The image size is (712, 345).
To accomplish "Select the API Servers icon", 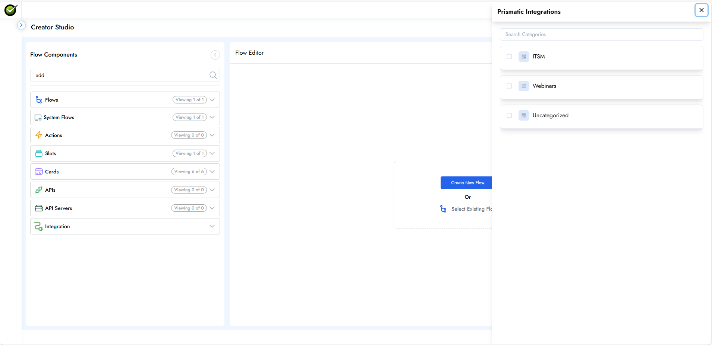I will (x=39, y=208).
